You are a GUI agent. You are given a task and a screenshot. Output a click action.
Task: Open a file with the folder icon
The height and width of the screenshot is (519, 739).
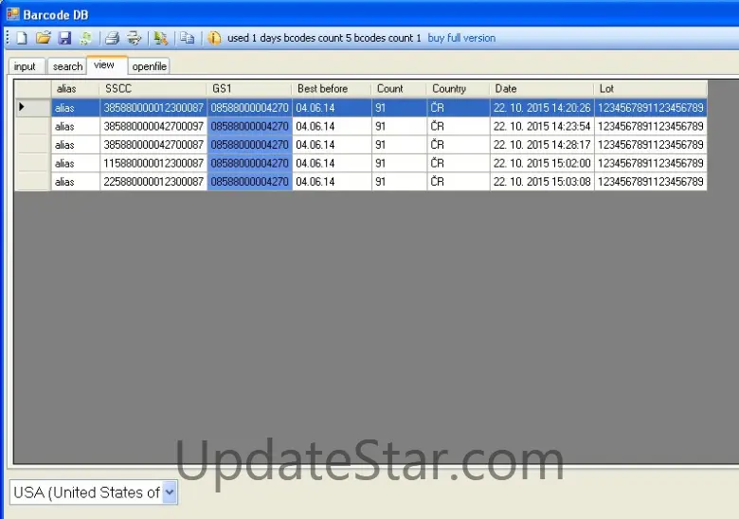point(43,38)
